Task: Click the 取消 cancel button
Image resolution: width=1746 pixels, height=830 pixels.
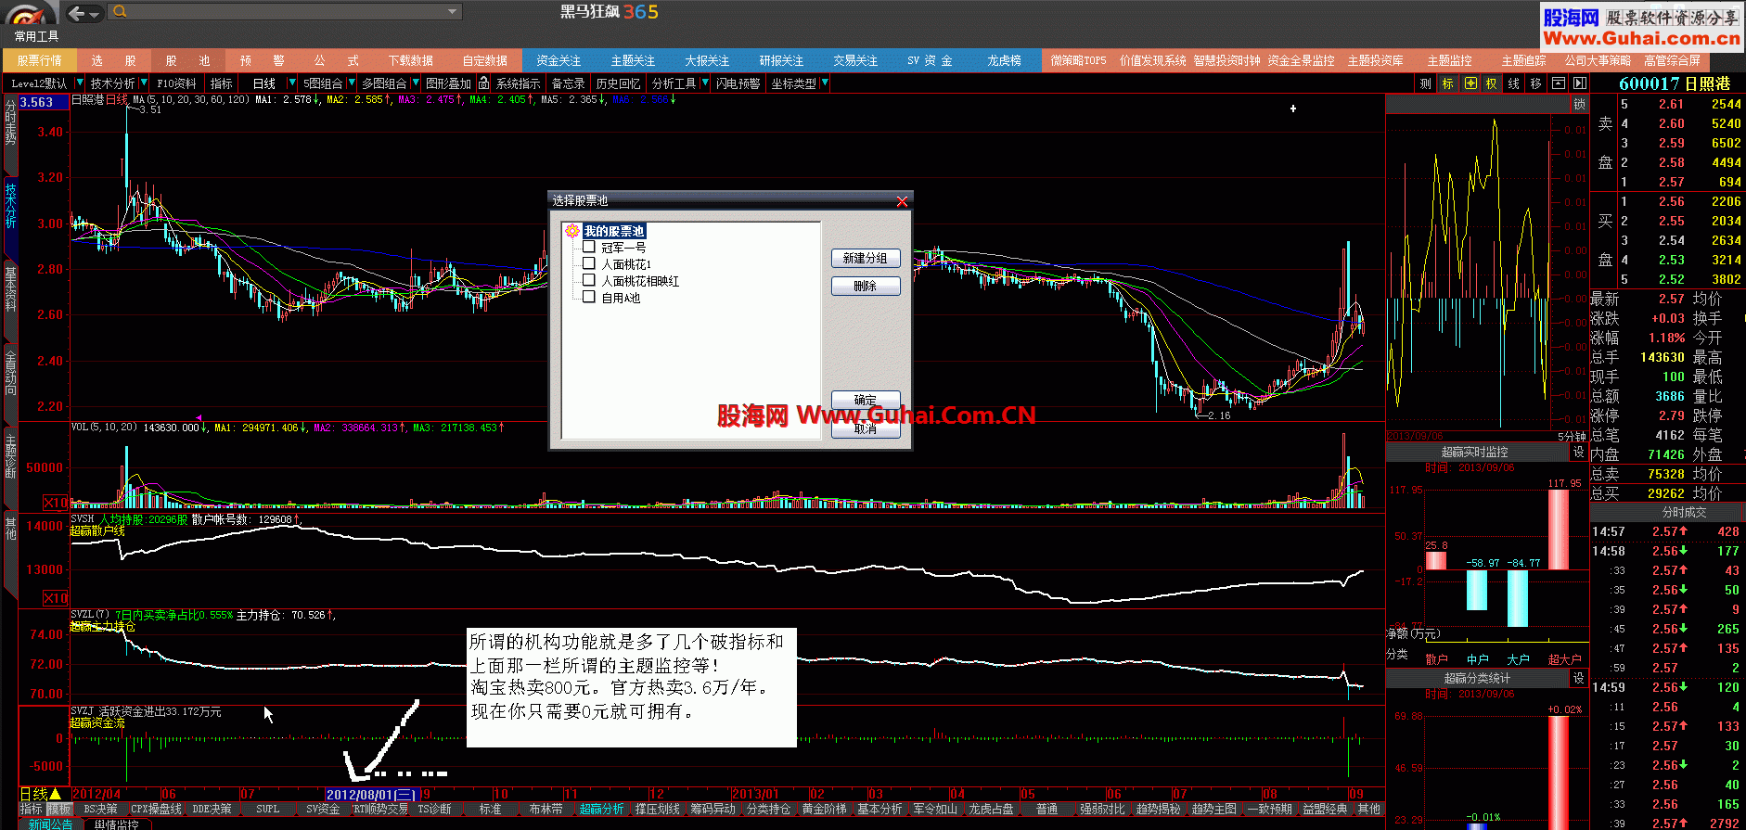Action: click(x=865, y=428)
